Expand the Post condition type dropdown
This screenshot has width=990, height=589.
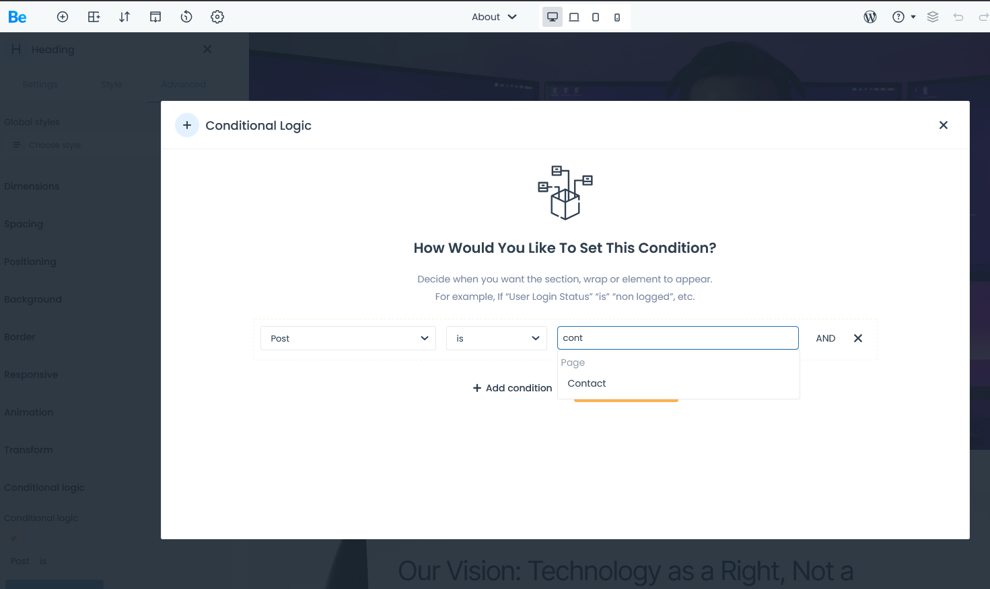tap(348, 338)
